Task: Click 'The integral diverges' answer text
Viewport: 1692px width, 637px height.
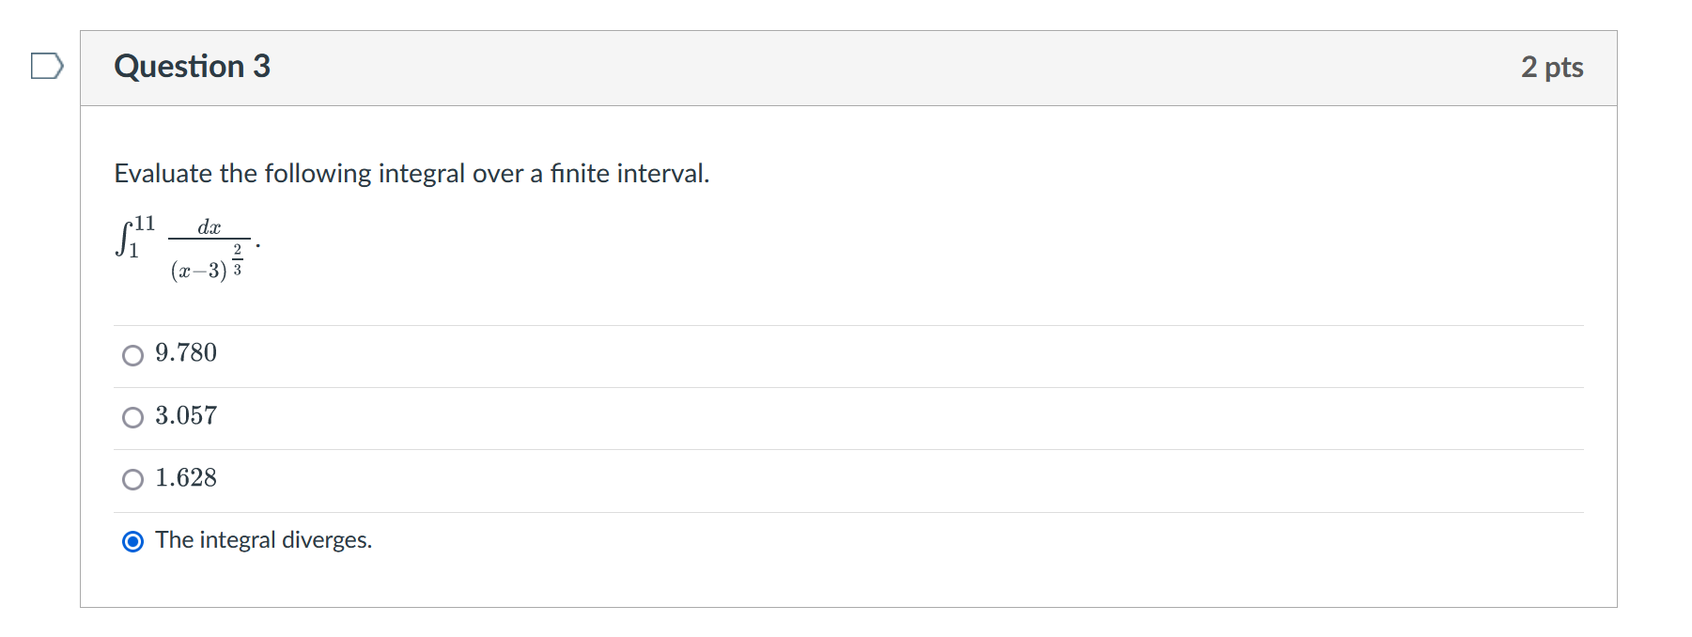Action: (x=264, y=540)
